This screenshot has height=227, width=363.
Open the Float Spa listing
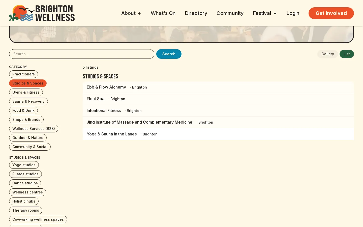click(218, 99)
